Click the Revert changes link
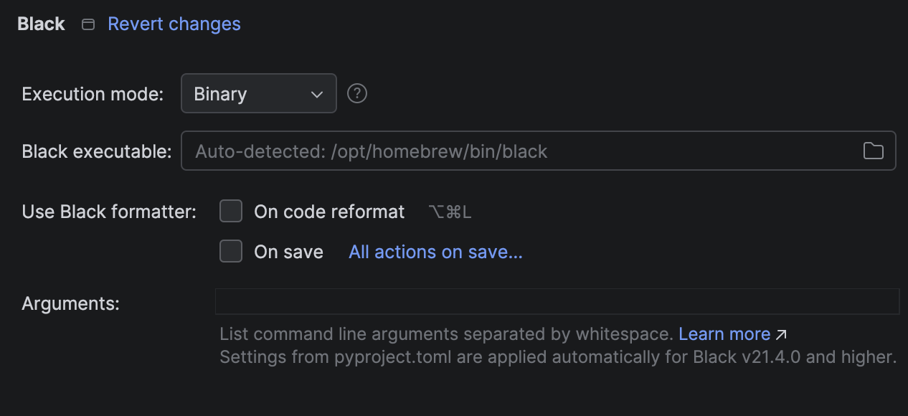 pyautogui.click(x=174, y=24)
